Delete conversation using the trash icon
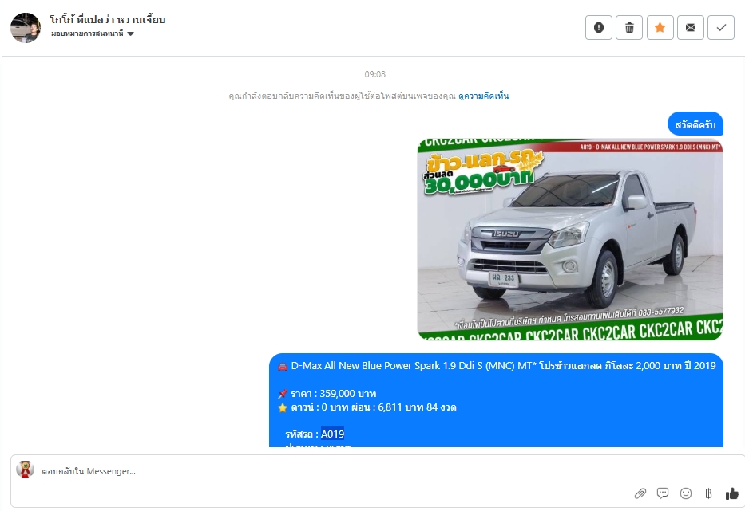 coord(629,28)
